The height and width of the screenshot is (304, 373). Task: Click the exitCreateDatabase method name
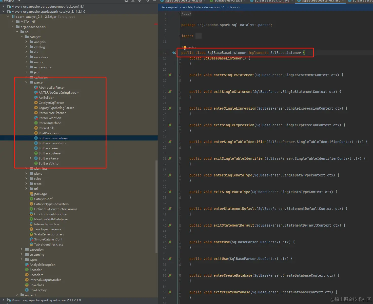(232, 292)
